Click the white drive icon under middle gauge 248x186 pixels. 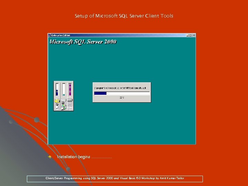pyautogui.click(x=64, y=100)
